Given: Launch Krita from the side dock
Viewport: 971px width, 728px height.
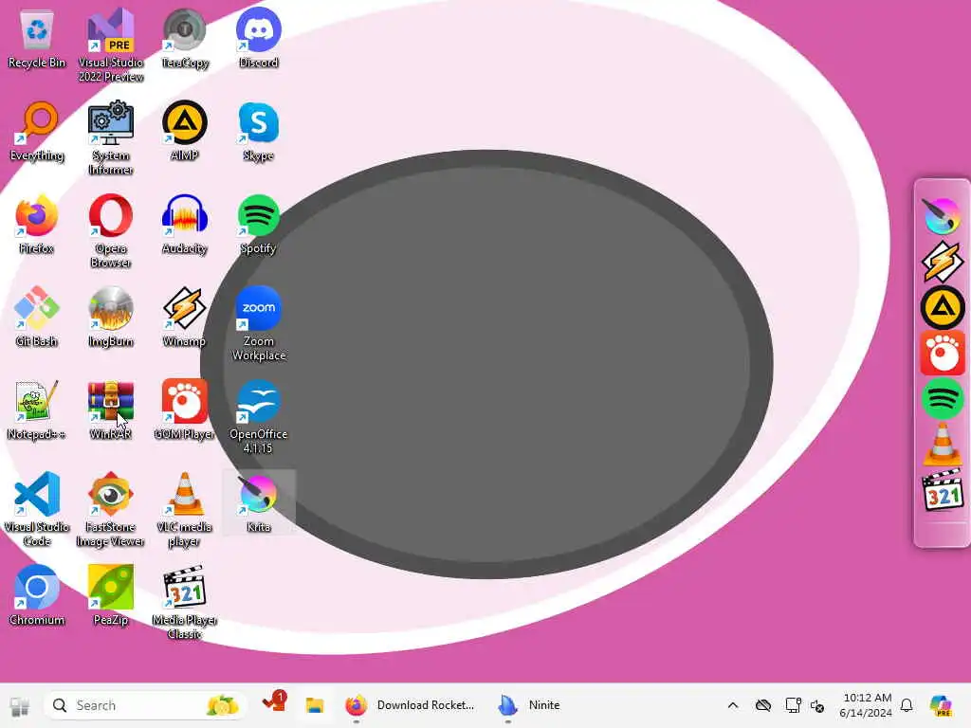Looking at the screenshot, I should [x=942, y=215].
